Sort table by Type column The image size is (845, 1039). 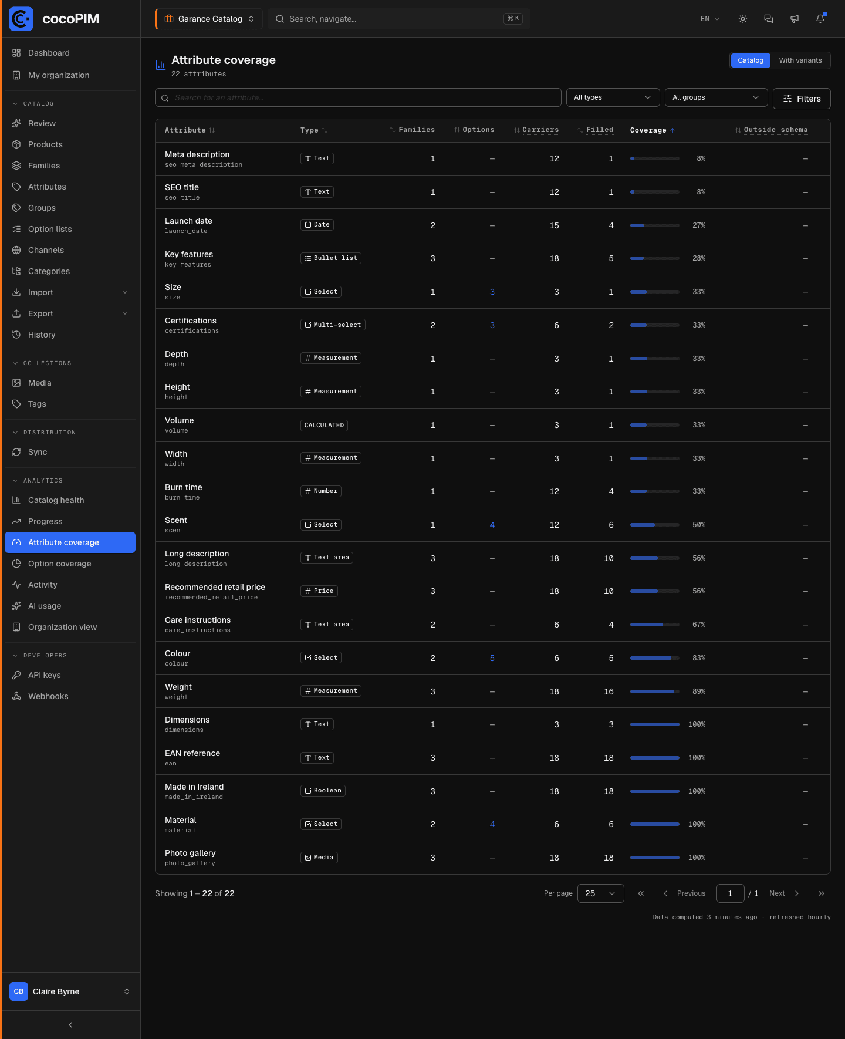[x=314, y=130]
